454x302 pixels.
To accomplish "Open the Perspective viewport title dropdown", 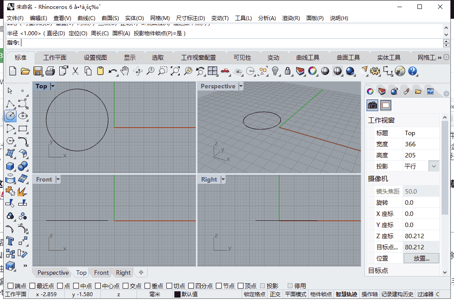I will tap(240, 86).
